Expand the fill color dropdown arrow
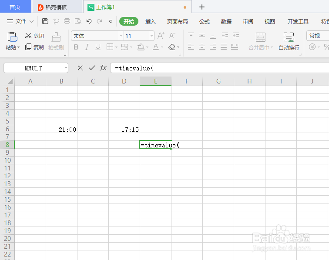Image resolution: width=329 pixels, height=260 pixels. click(147, 47)
